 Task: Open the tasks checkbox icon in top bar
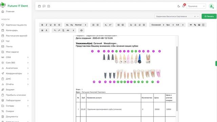click(x=49, y=6)
